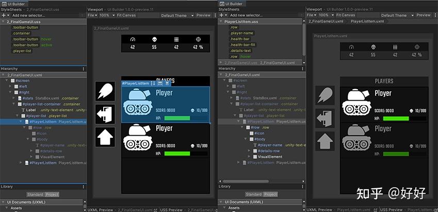Click the grayed up-arrow button in right canvas
This screenshot has height=212, width=438.
(325, 141)
